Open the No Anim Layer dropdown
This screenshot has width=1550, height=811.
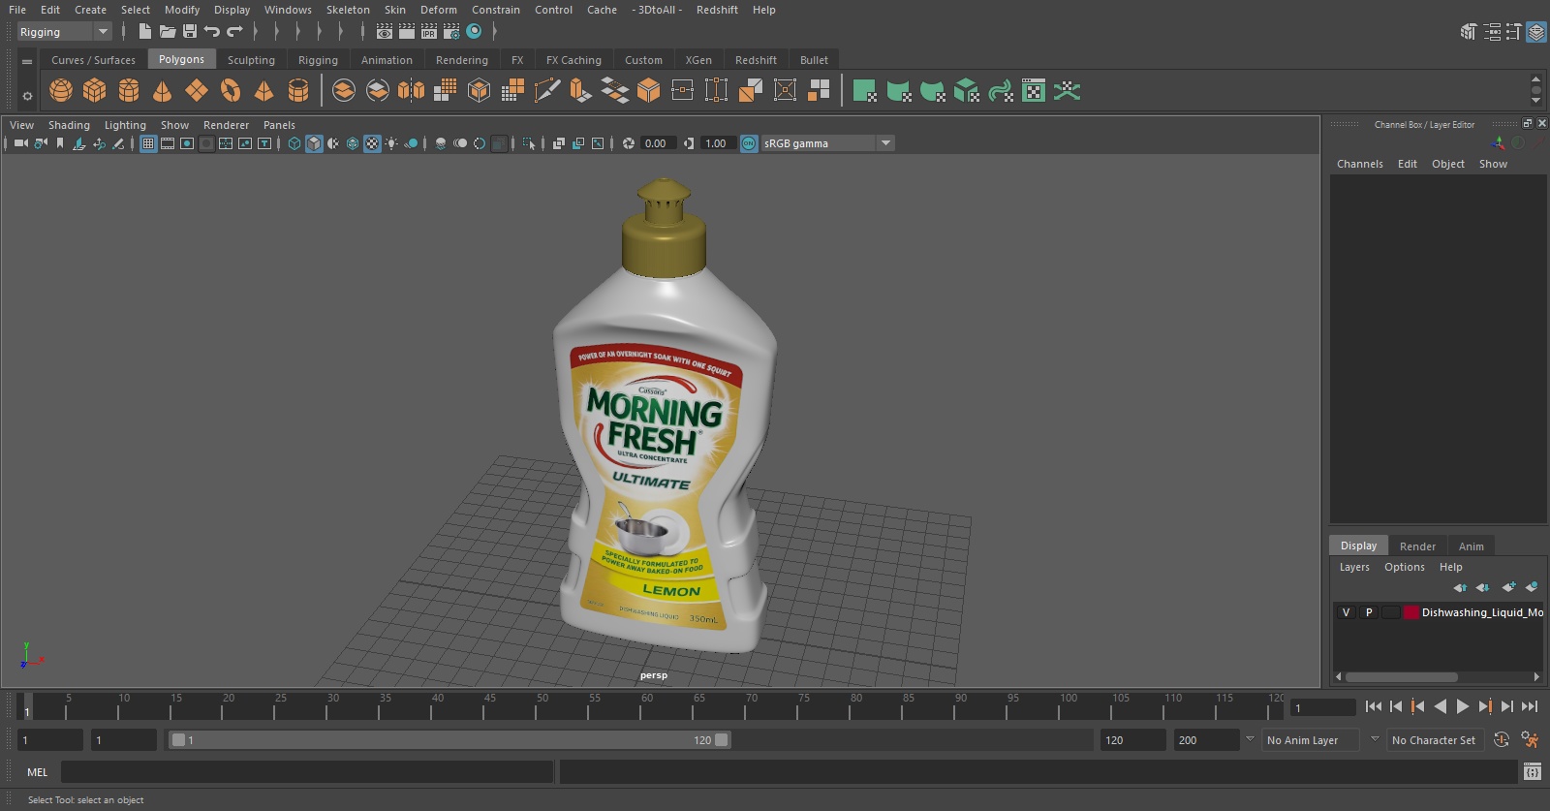point(1312,740)
